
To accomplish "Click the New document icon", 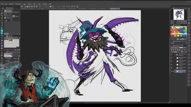I will coord(25,7).
